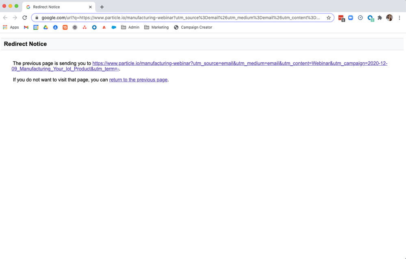406x259 pixels.
Task: Open Chrome's three-dot menu
Action: [399, 18]
